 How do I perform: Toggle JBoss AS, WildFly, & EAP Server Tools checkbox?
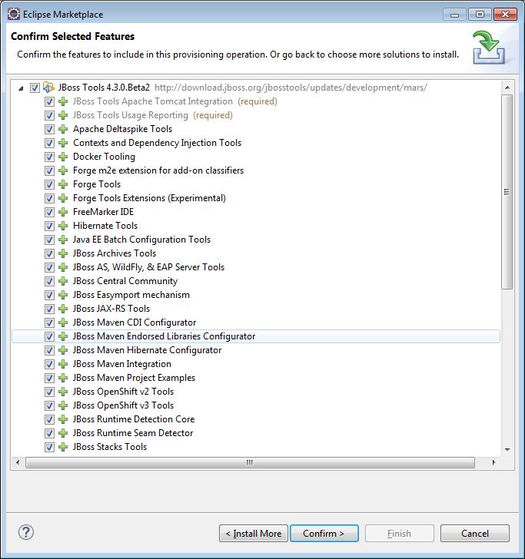coord(49,267)
